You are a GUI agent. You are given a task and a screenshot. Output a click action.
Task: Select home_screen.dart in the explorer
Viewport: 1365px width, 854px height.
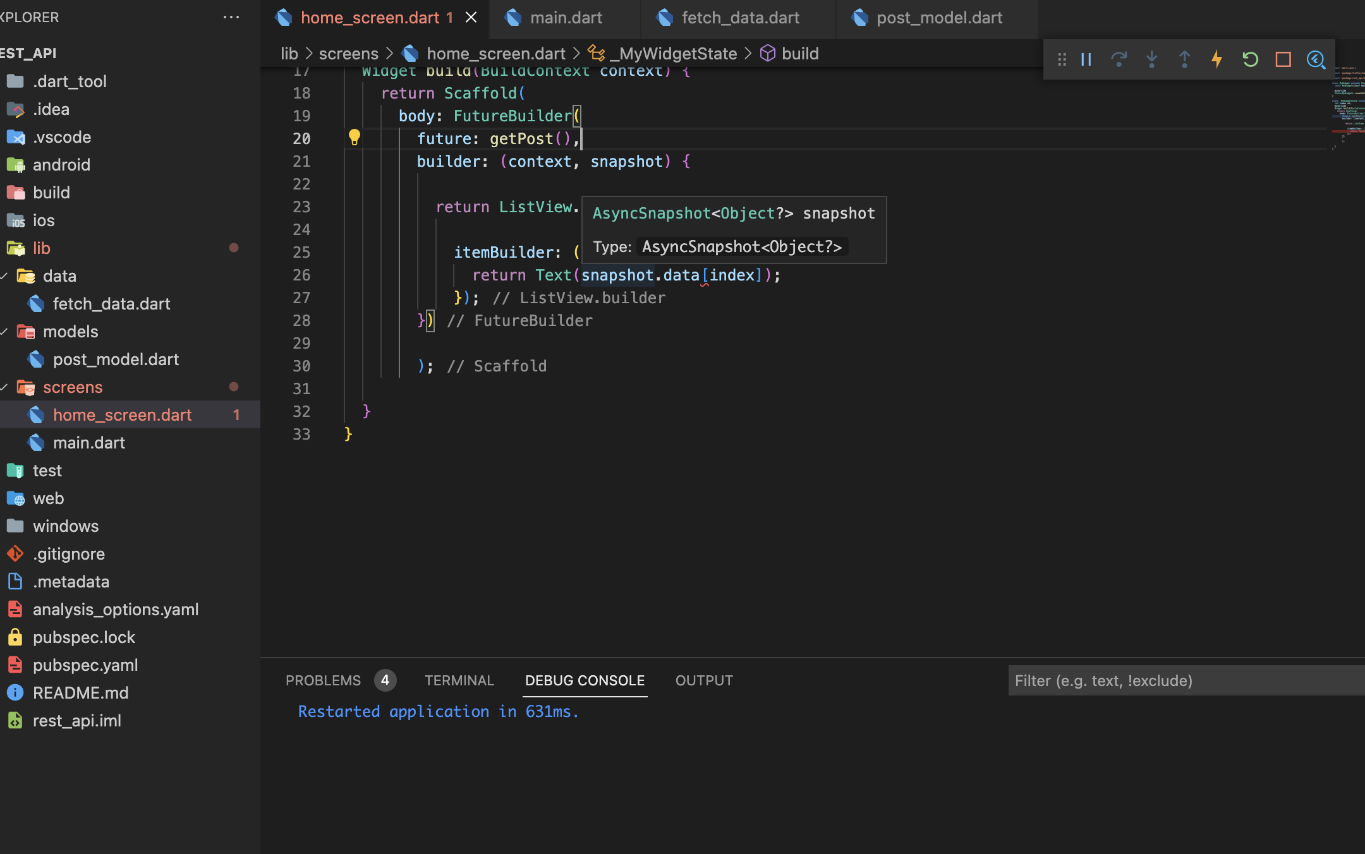[130, 415]
